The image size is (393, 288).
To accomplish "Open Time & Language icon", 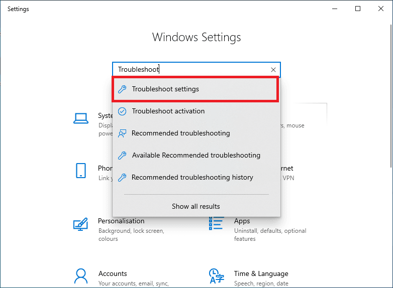I will pyautogui.click(x=217, y=276).
